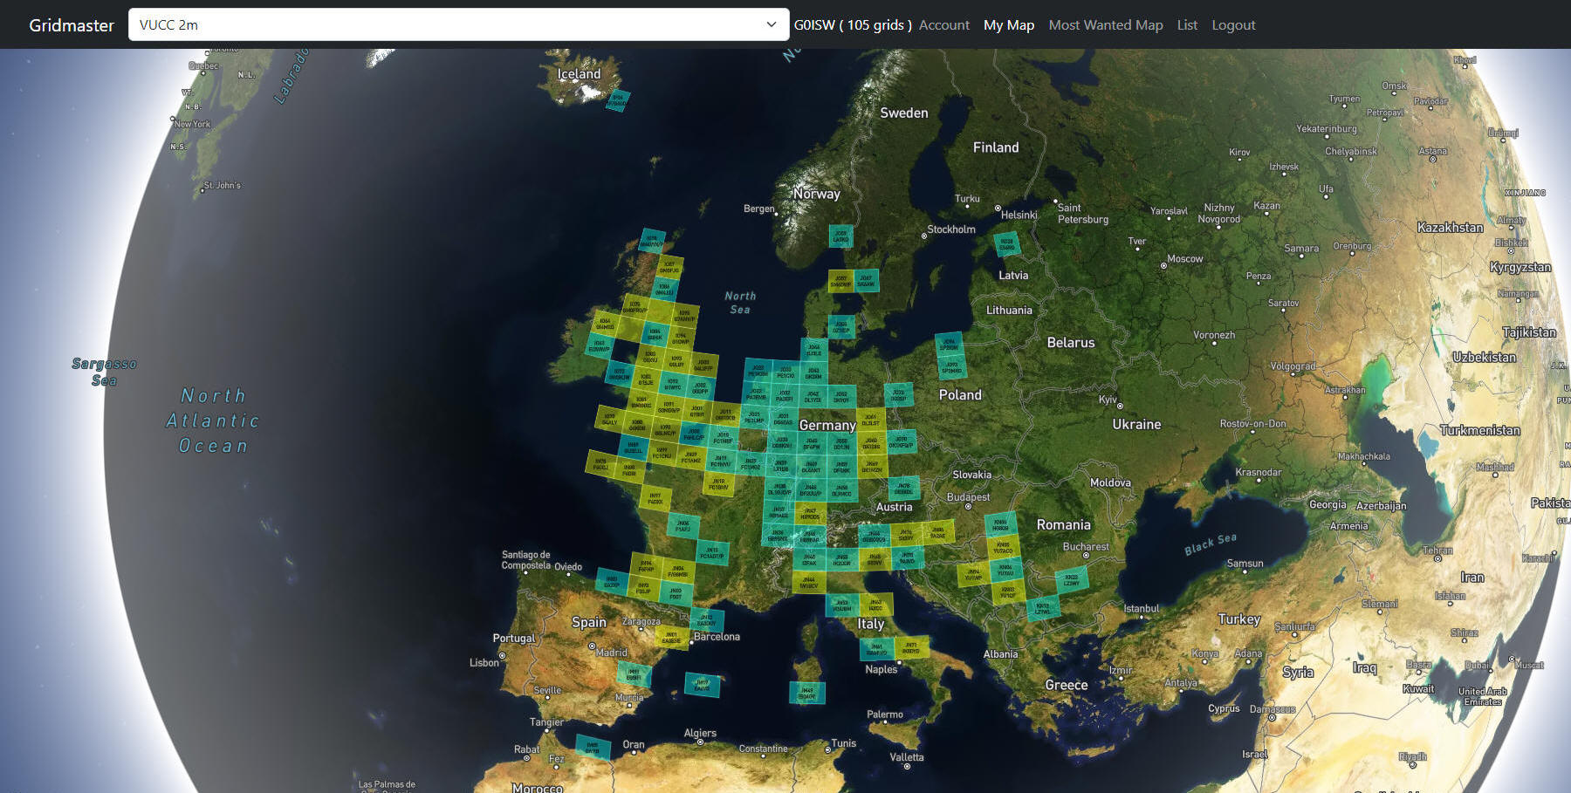
Task: Select the teal JO67 grid square in southern Sweden
Action: (x=866, y=280)
